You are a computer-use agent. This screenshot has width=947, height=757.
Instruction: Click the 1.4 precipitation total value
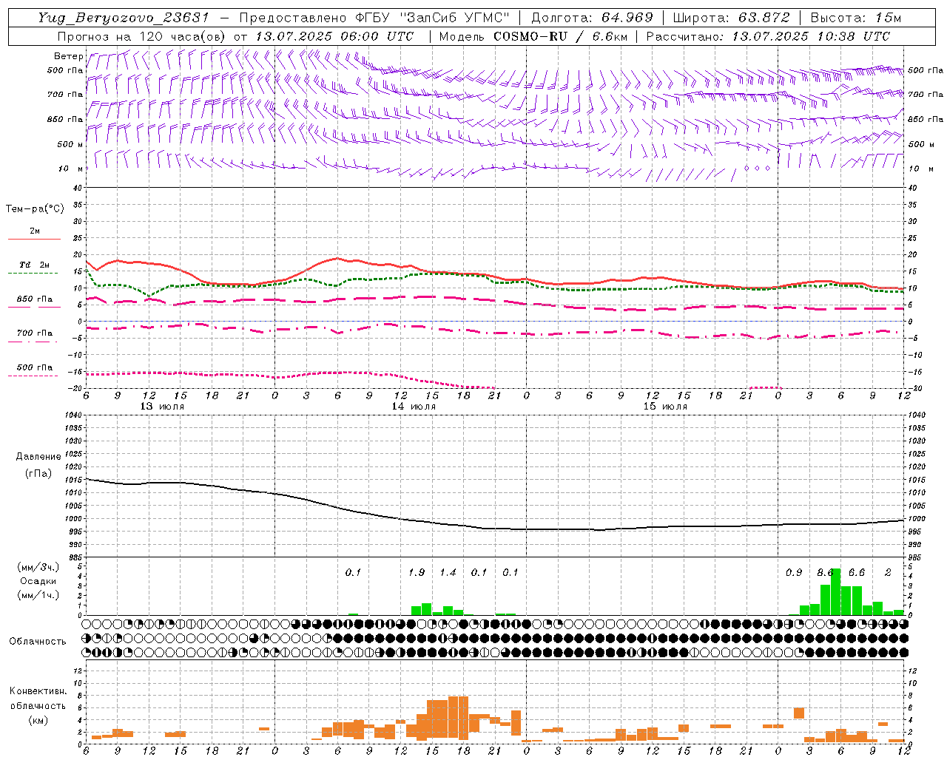pyautogui.click(x=448, y=573)
